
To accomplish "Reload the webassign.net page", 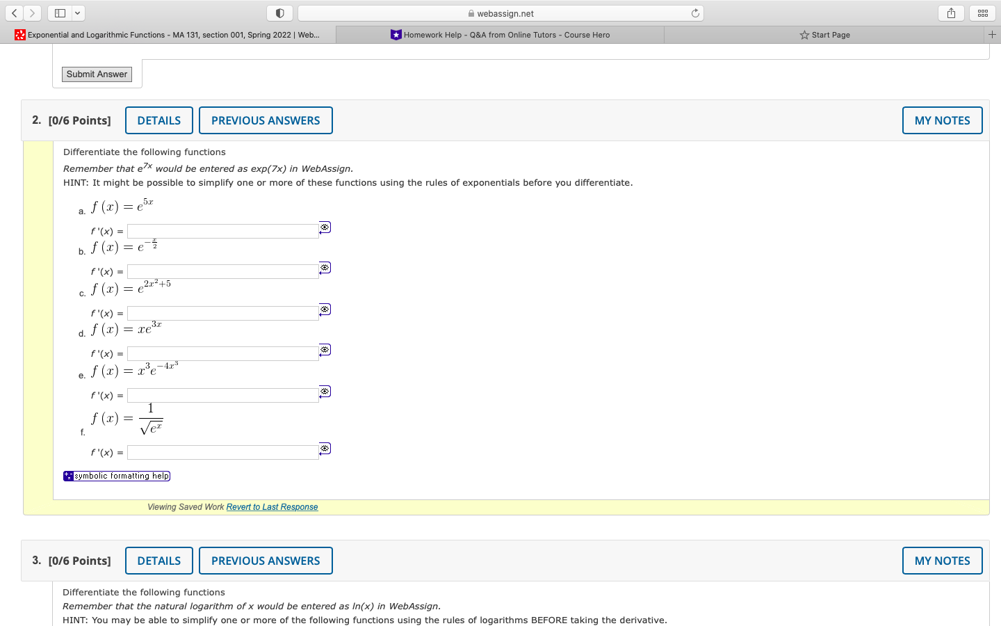I will (x=695, y=13).
